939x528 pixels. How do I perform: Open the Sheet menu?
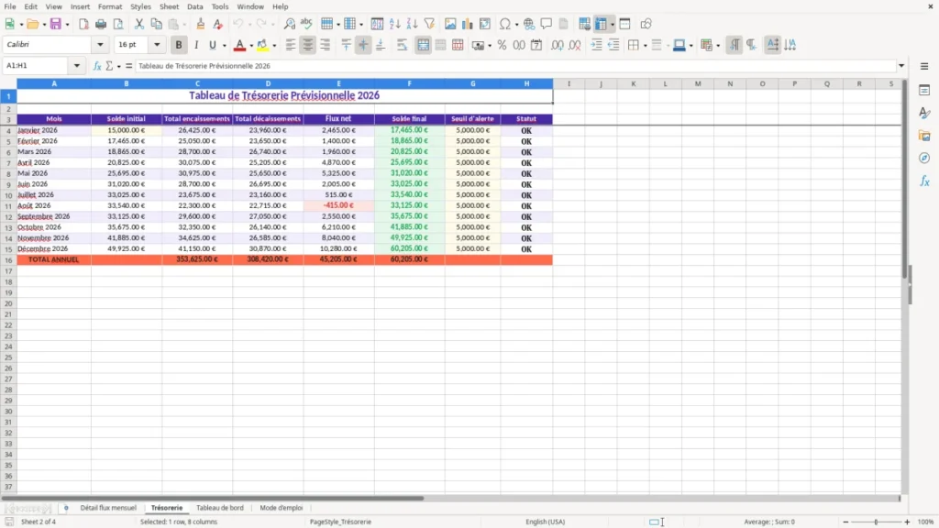pyautogui.click(x=169, y=6)
